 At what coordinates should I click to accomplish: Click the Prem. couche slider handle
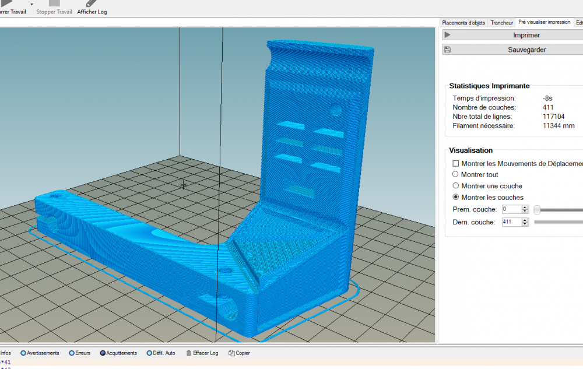[537, 209]
